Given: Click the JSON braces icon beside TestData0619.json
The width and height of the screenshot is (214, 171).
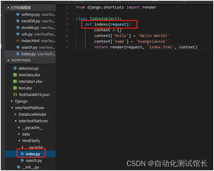Looking at the screenshot, I should tap(15, 94).
